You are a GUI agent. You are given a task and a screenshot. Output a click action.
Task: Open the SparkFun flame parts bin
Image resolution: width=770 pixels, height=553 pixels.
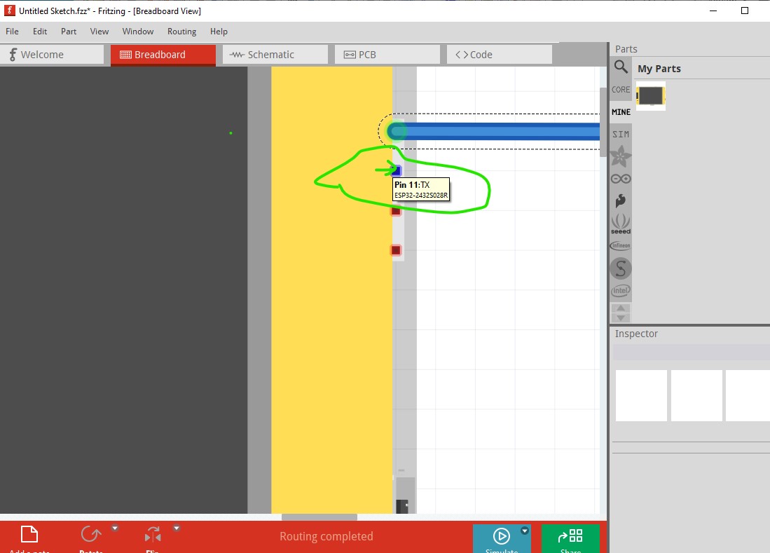pyautogui.click(x=621, y=201)
